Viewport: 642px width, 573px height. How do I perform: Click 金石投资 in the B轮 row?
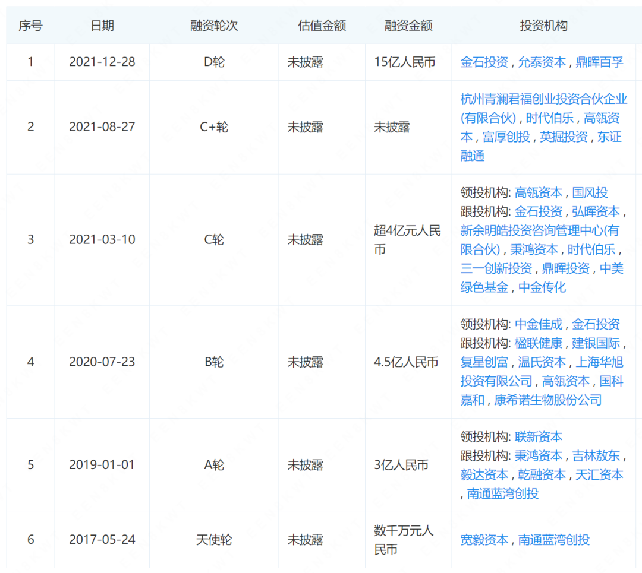[x=596, y=325]
